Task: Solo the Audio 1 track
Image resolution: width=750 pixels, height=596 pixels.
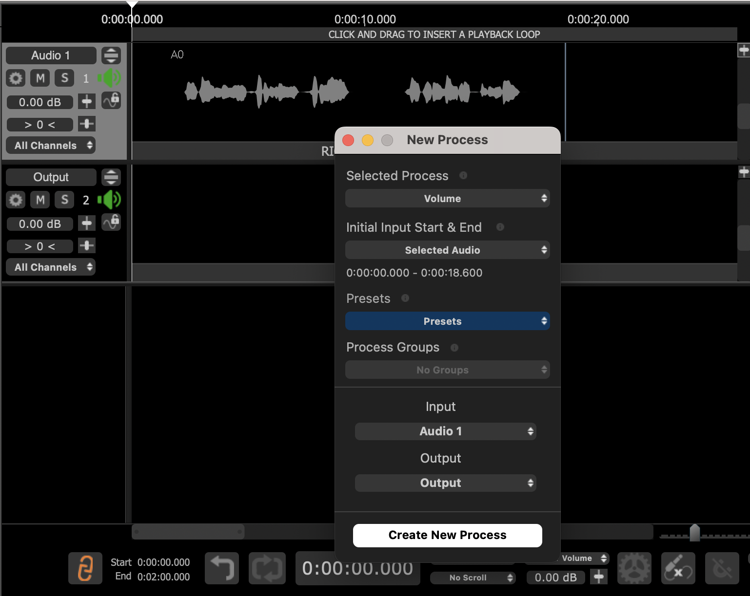Action: click(64, 78)
